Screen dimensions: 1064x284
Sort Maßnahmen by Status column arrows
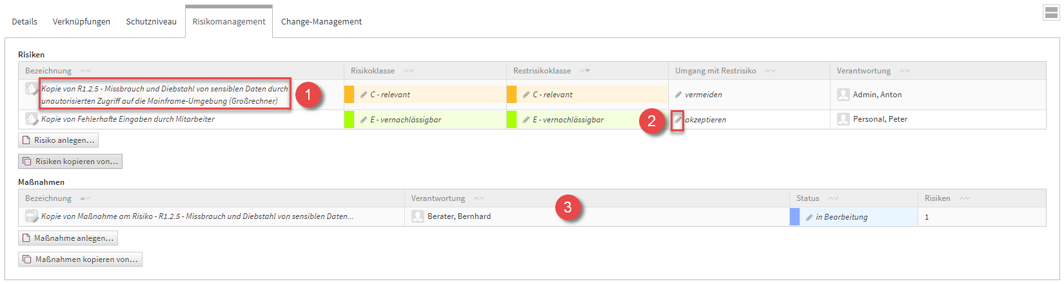[x=833, y=198]
